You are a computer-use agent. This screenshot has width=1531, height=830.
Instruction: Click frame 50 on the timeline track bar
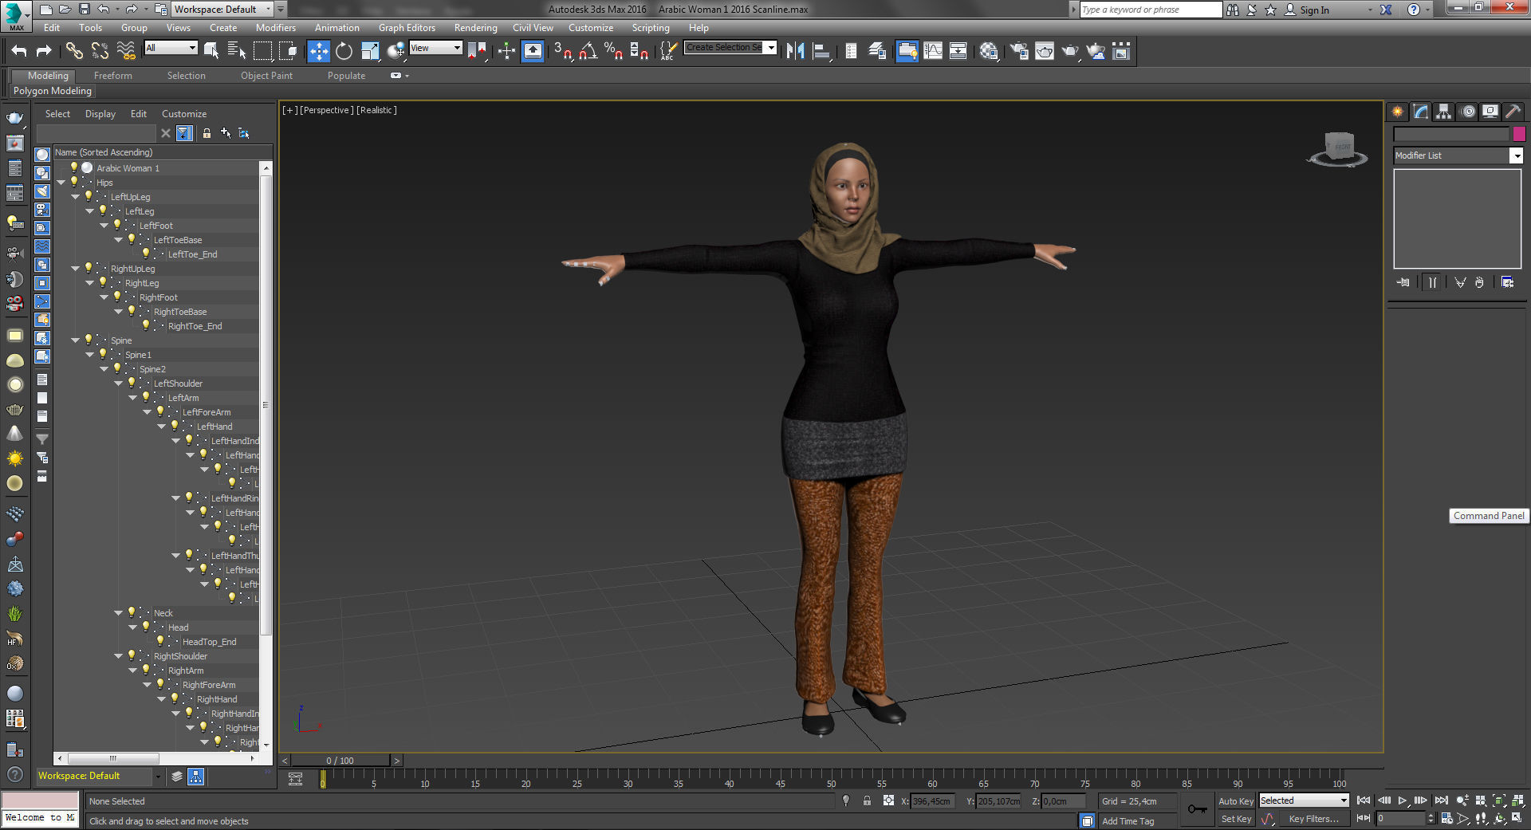point(831,779)
